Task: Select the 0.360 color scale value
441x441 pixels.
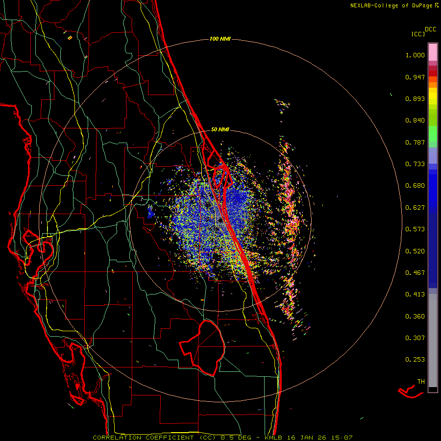Action: coord(415,317)
